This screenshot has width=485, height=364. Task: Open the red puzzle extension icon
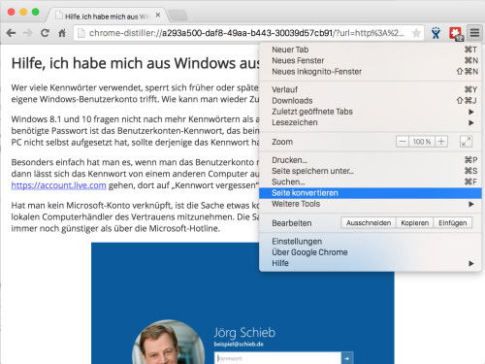[x=456, y=33]
